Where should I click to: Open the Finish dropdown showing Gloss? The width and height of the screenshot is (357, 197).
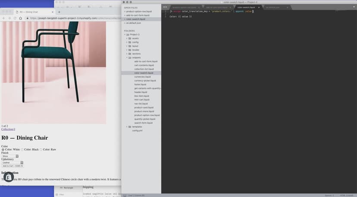[10, 156]
